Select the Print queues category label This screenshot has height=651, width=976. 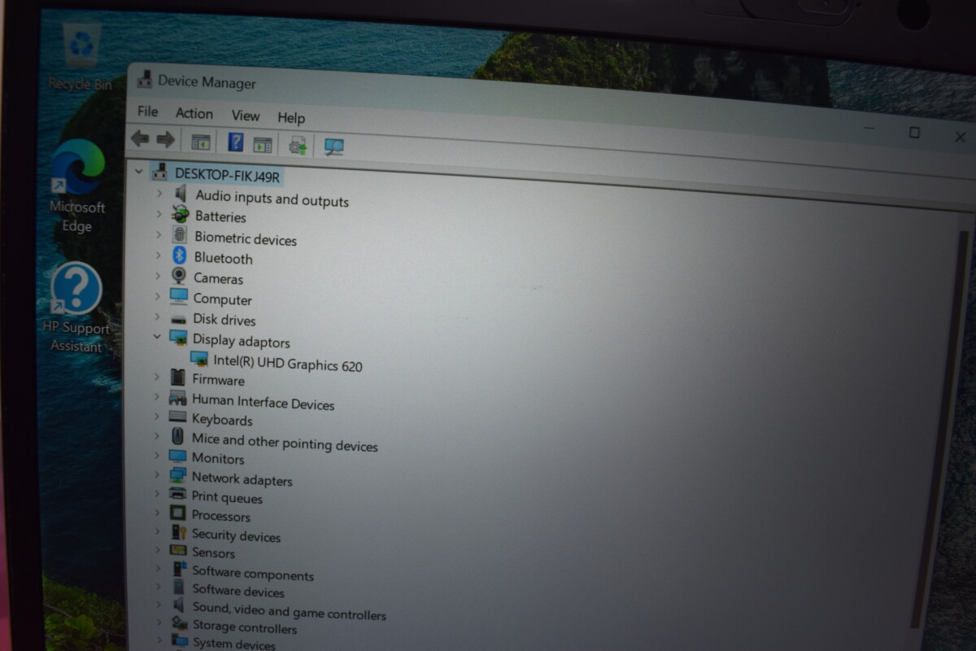[x=227, y=497]
